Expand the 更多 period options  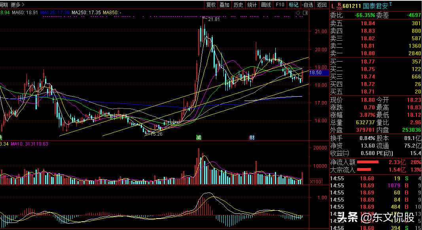17,5
